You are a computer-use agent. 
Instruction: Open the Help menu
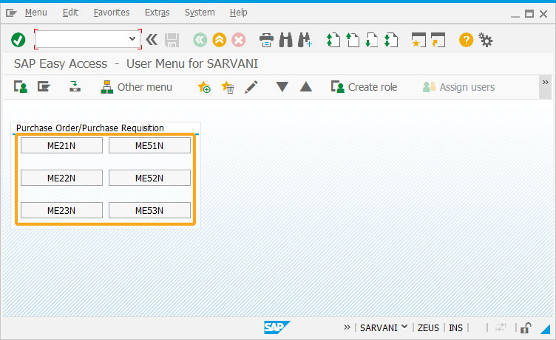pos(238,13)
